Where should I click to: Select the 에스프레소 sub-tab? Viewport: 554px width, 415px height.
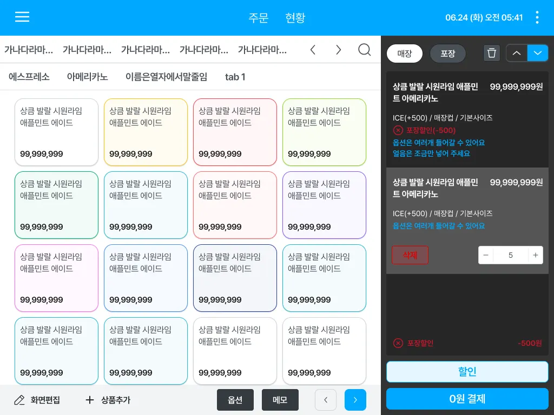click(29, 77)
